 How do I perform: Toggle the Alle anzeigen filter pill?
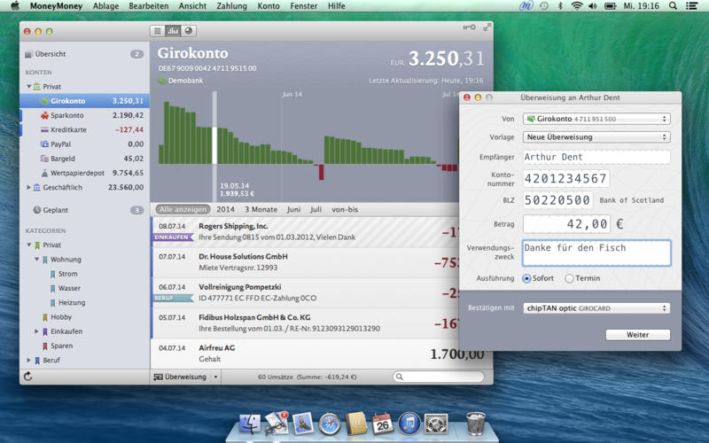pos(183,209)
